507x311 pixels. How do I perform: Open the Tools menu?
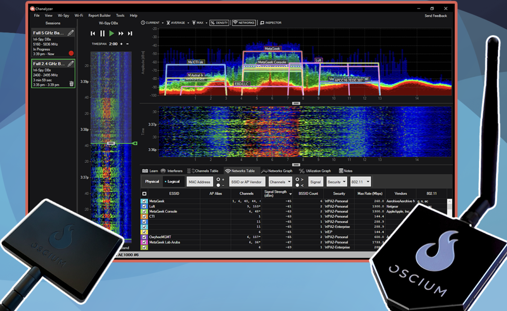pyautogui.click(x=120, y=16)
